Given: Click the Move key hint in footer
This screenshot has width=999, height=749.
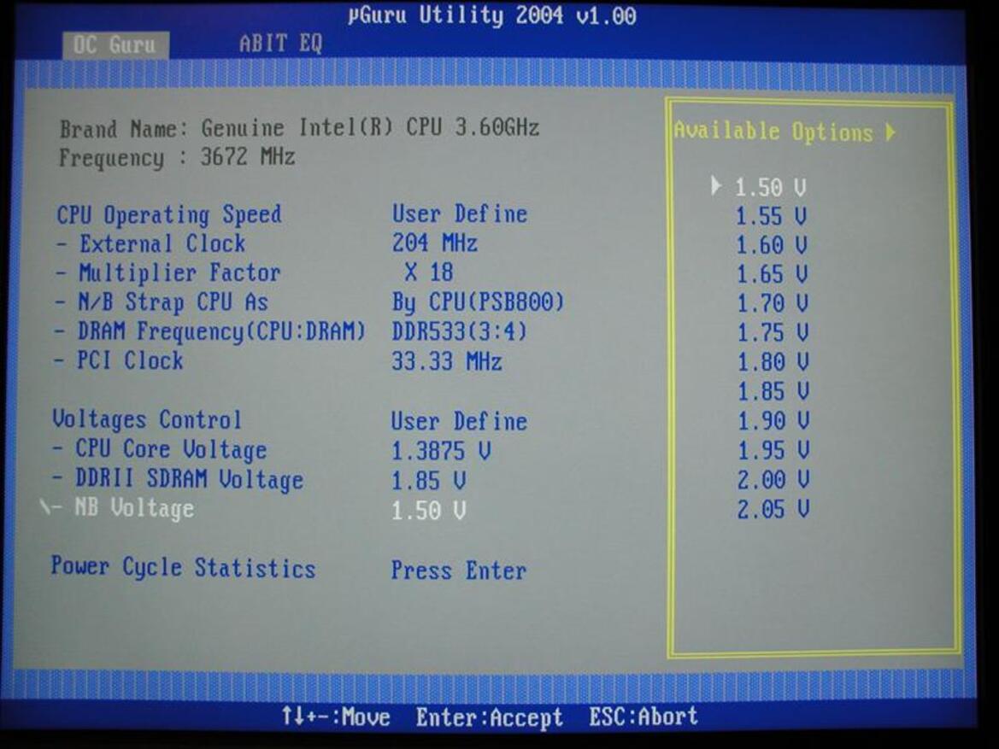Looking at the screenshot, I should point(337,717).
